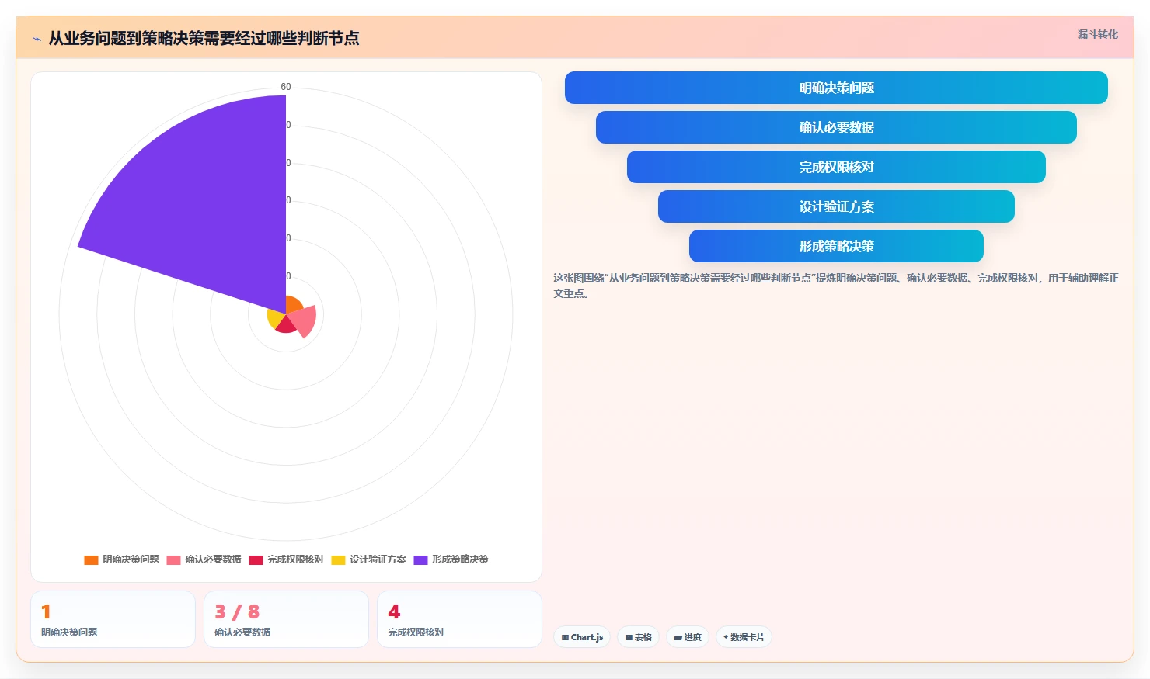Toggle 形成策略决策 purple legend swatch

[x=420, y=559]
